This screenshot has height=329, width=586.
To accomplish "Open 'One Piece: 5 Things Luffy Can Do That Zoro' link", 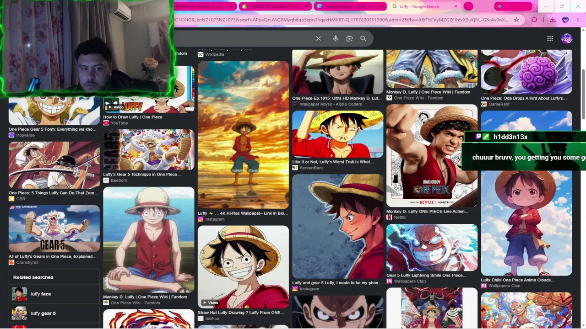I will [53, 193].
